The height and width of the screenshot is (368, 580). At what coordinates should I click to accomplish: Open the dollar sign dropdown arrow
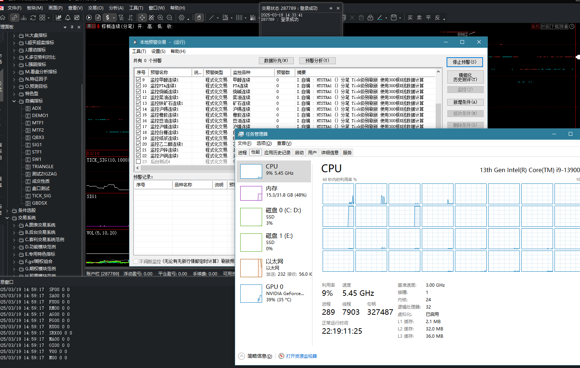[114, 18]
